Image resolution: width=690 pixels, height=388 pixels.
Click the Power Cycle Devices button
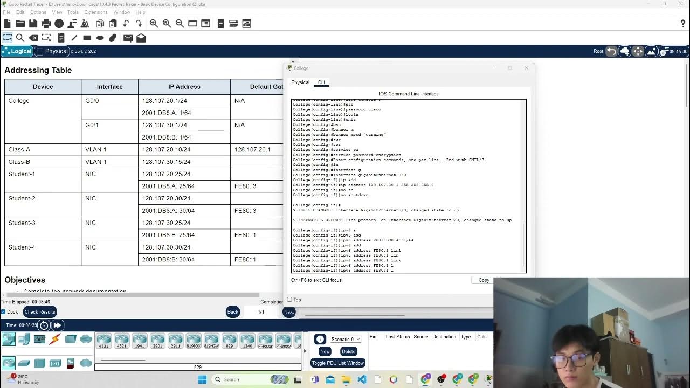point(44,325)
